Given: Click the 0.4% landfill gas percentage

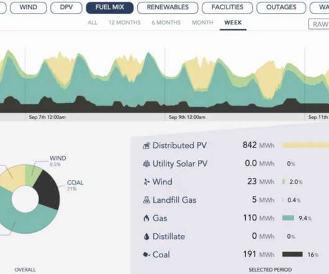Looking at the screenshot, I should (x=294, y=200).
